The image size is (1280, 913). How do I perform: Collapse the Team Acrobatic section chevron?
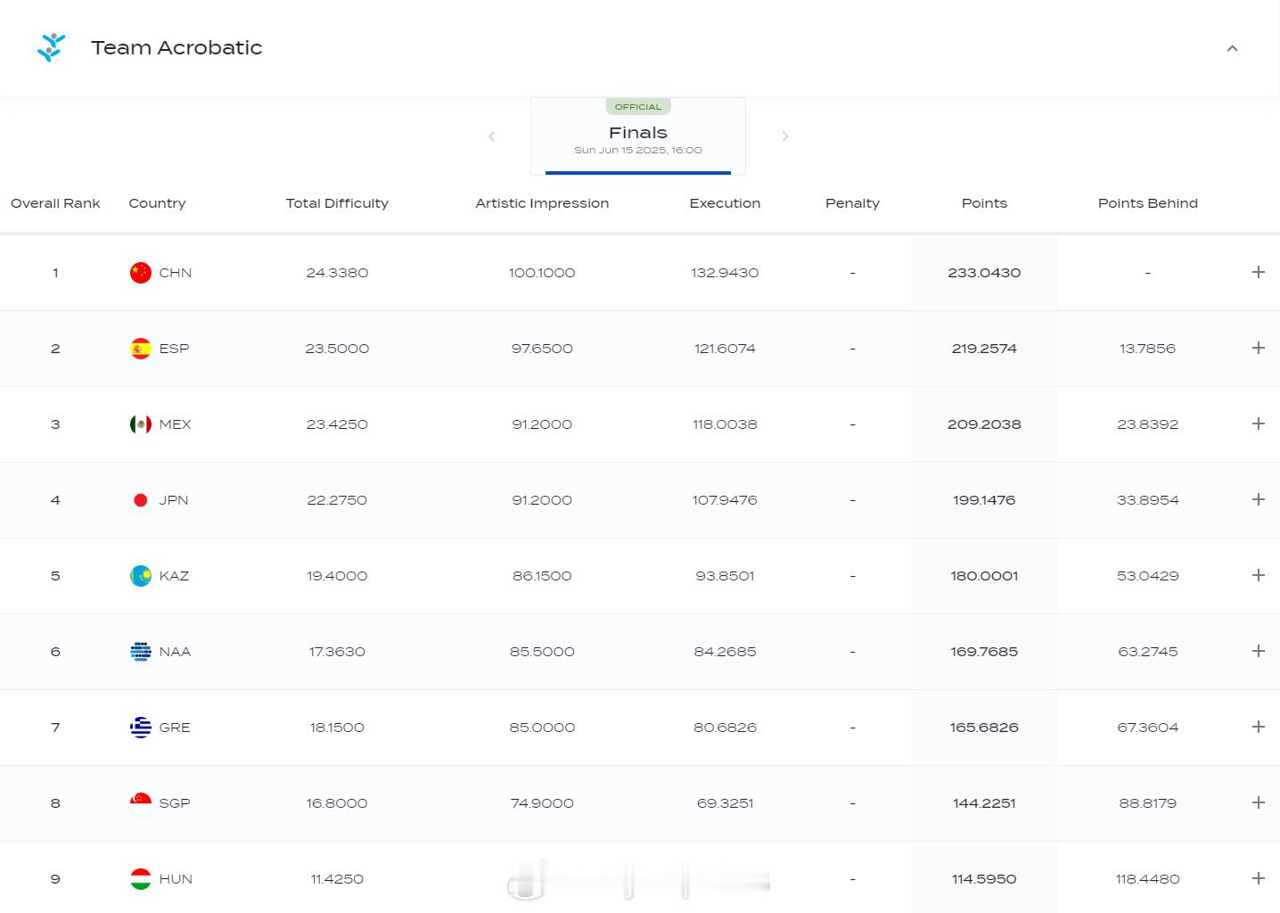[1232, 48]
